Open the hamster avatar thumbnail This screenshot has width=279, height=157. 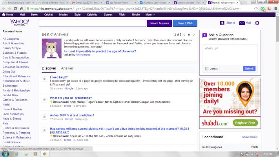(x=51, y=48)
